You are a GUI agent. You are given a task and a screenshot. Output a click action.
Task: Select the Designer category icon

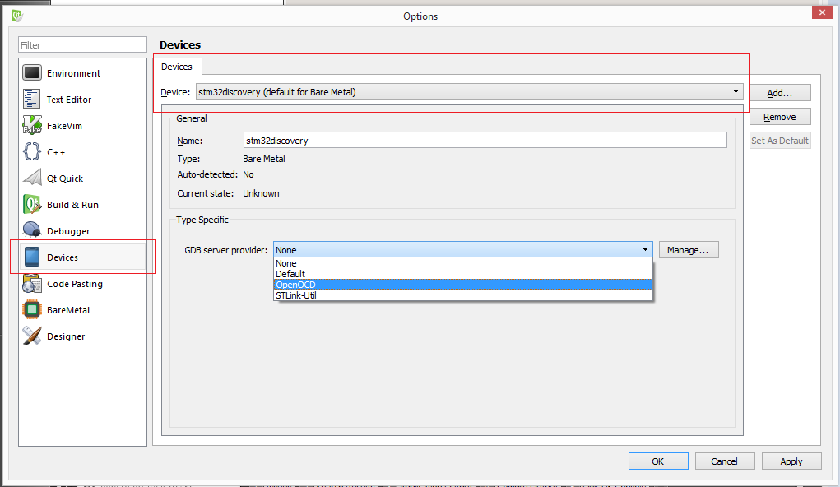pos(31,336)
